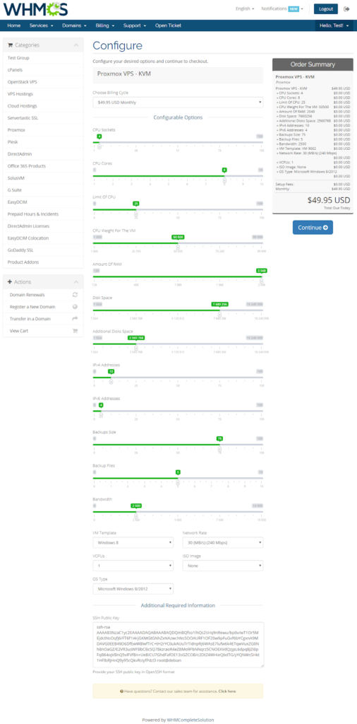Click the Logout button
Viewport: 357px width, 724px height.
pos(326,8)
